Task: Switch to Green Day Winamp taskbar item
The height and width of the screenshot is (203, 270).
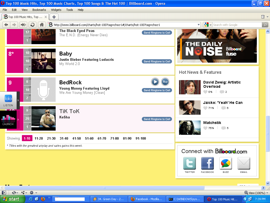Action: [x=109, y=199]
